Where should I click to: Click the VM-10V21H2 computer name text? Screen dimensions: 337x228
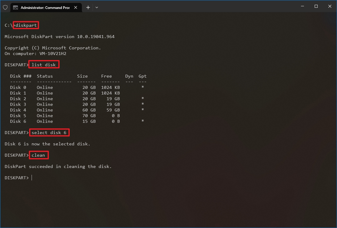(x=52, y=54)
